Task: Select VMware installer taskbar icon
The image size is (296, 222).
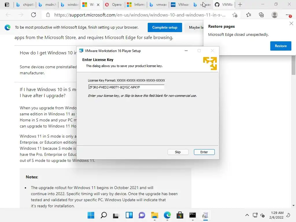Action: (205, 215)
